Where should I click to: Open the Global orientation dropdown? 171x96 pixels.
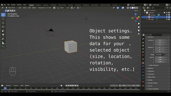pos(62,8)
